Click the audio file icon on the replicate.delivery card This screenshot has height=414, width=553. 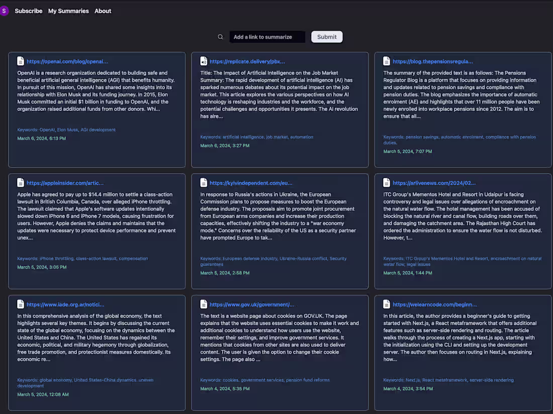pos(204,61)
